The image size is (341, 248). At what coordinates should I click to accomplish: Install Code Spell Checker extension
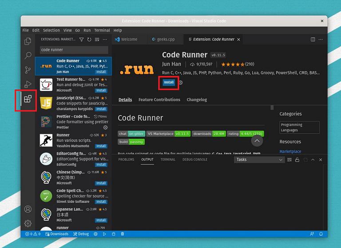pos(101,202)
